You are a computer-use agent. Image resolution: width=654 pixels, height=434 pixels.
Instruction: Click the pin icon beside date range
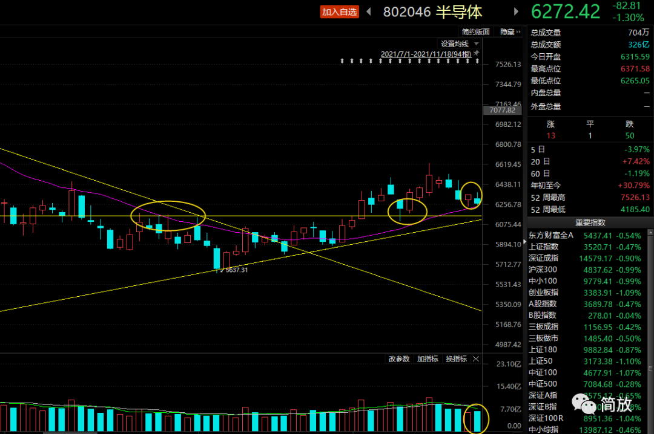(x=477, y=54)
